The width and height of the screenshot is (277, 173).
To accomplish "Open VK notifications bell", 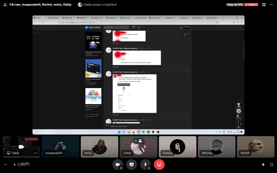I will 134,27.
